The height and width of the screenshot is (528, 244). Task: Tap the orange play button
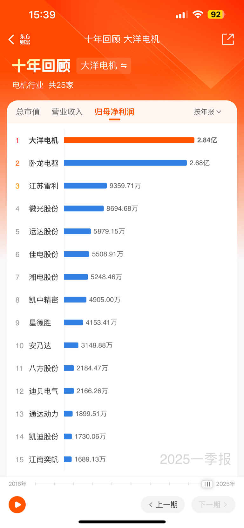click(17, 504)
